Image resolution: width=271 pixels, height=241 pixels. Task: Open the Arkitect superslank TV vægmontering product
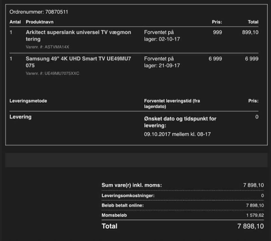(78, 36)
